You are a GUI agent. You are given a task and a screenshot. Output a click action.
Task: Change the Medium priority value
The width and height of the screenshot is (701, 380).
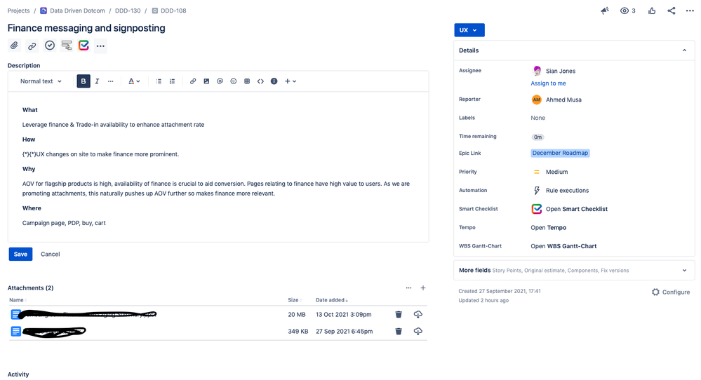click(x=550, y=172)
